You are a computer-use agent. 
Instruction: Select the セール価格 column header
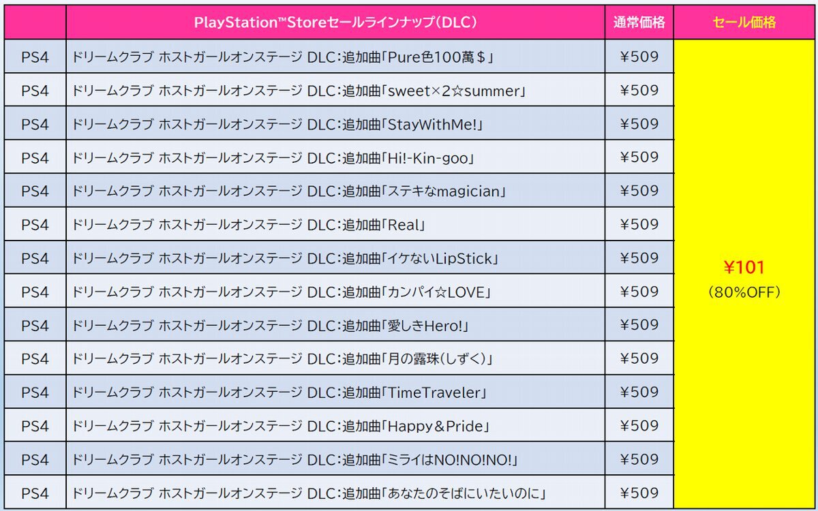click(744, 22)
